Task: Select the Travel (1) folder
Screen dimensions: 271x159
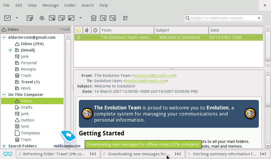Action: point(27,82)
